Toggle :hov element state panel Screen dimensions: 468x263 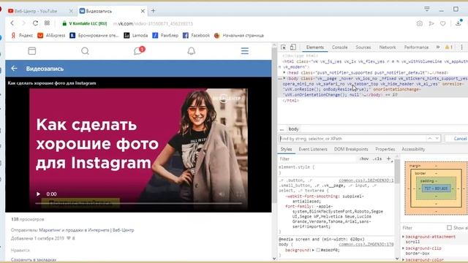click(x=364, y=159)
